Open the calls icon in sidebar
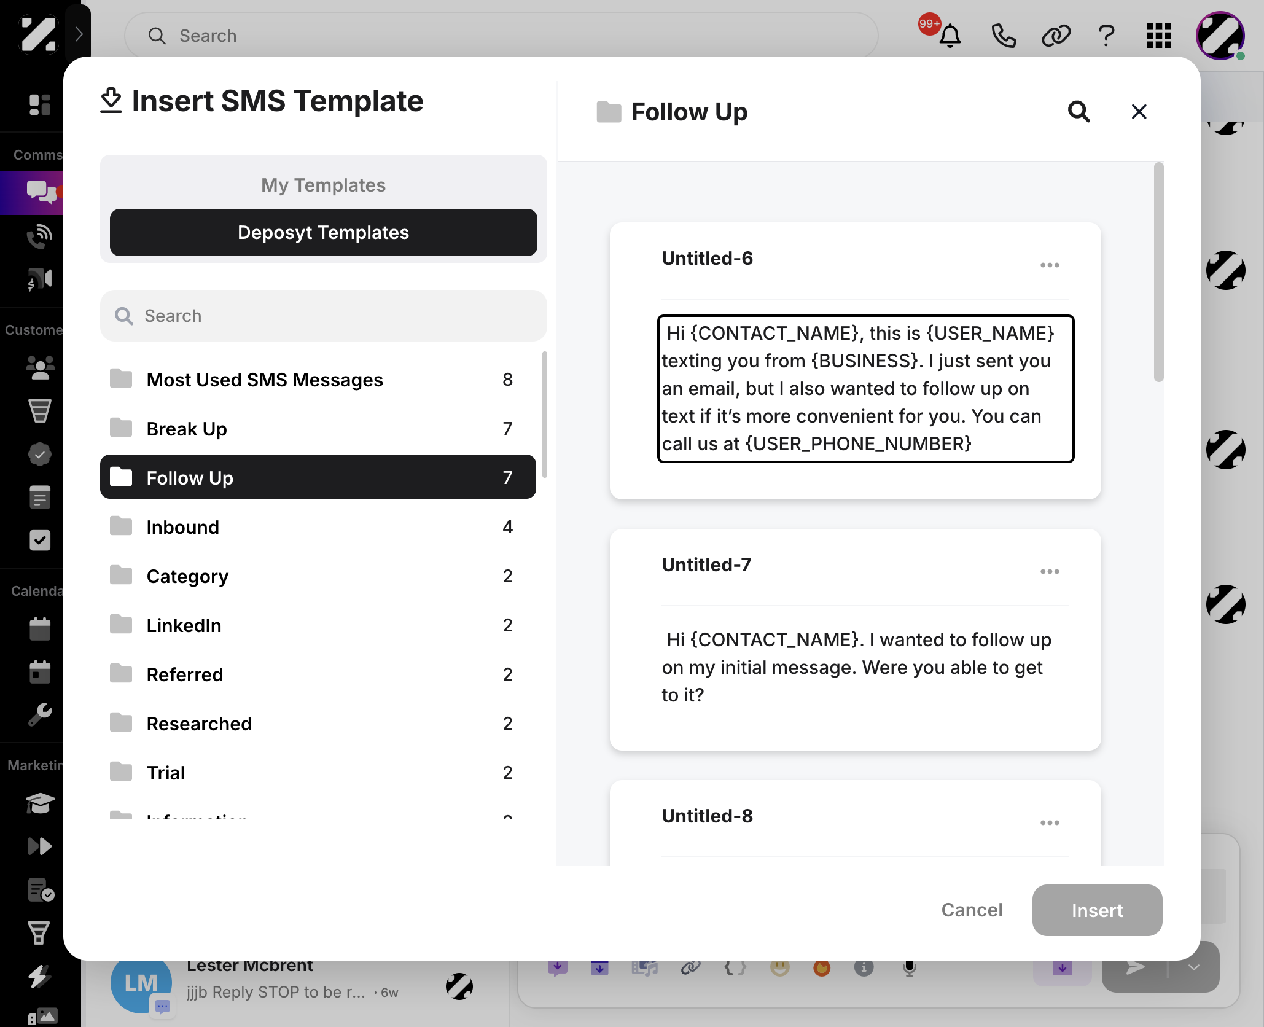 coord(40,236)
